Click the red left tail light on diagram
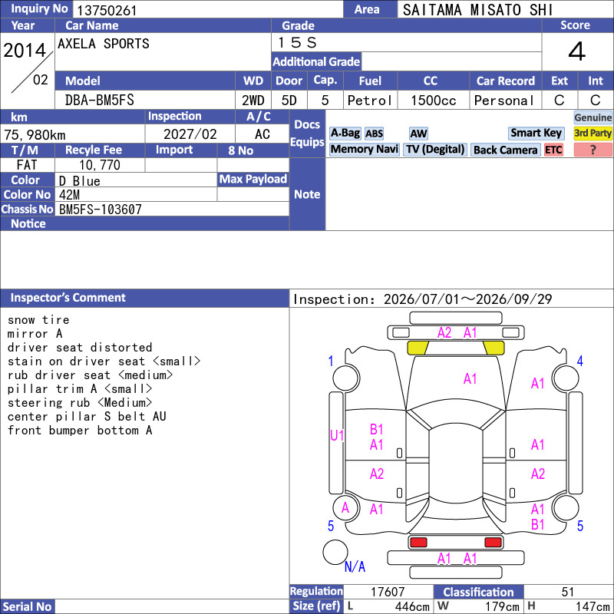Screen dimensions: 614x614 click(x=418, y=543)
